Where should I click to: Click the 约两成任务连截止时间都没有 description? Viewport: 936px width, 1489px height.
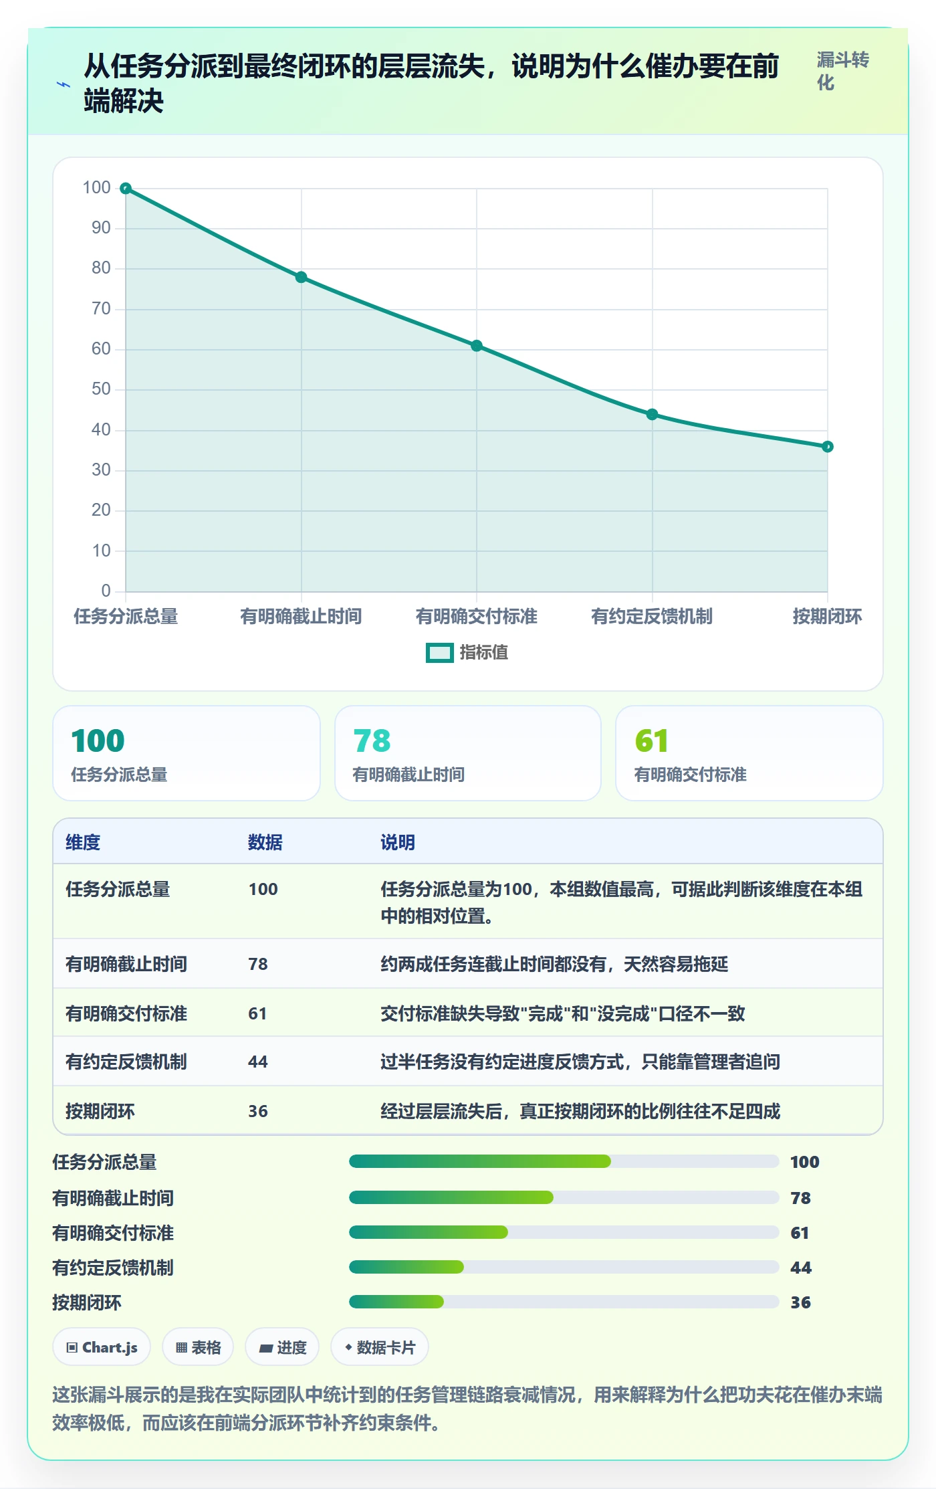tap(554, 964)
